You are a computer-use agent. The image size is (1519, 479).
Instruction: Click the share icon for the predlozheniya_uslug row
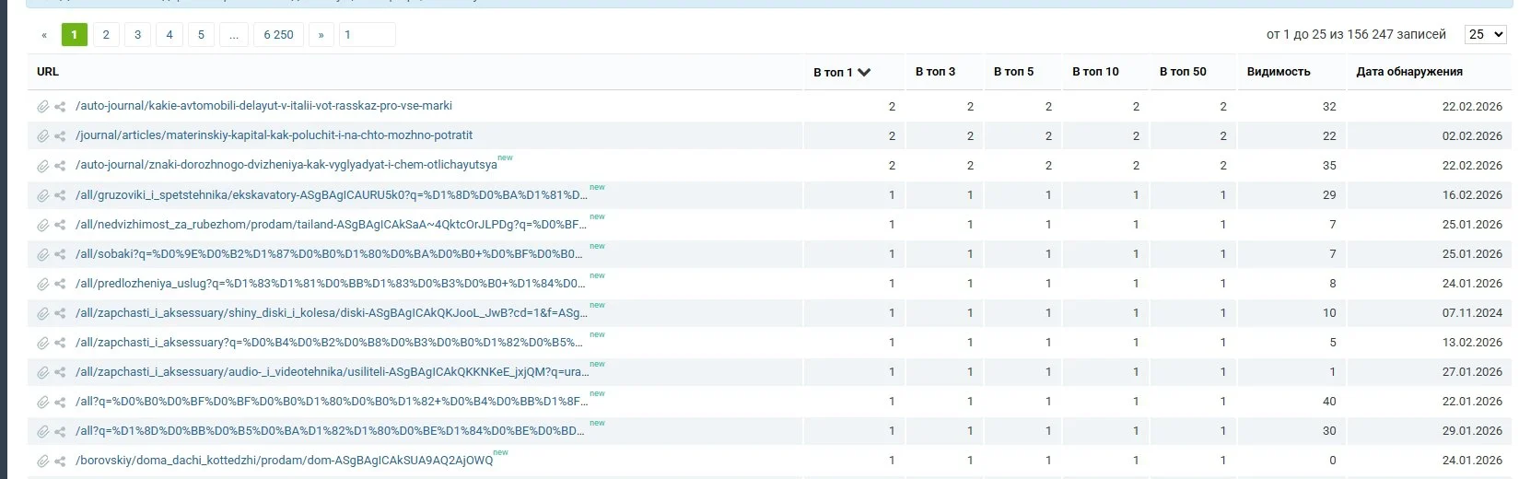tap(60, 284)
